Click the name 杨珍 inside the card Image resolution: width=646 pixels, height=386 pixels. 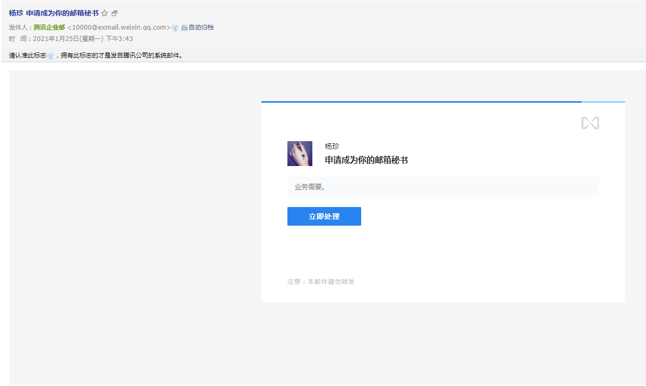tap(332, 146)
